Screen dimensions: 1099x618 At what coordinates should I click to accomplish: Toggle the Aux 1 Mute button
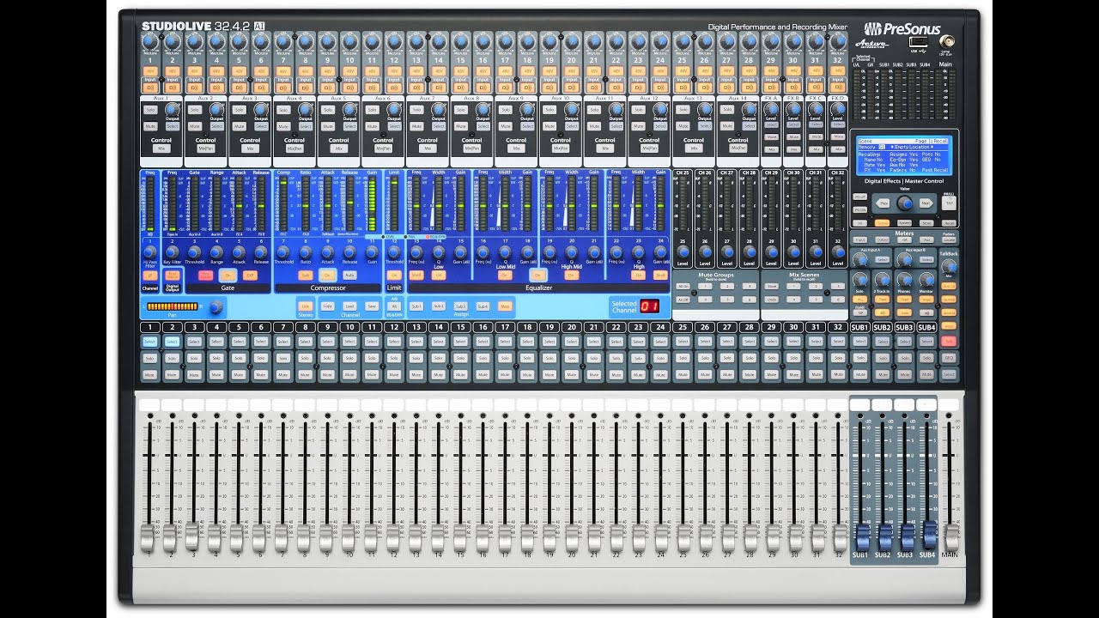click(150, 126)
